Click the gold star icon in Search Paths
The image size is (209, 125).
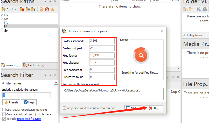click(53, 9)
